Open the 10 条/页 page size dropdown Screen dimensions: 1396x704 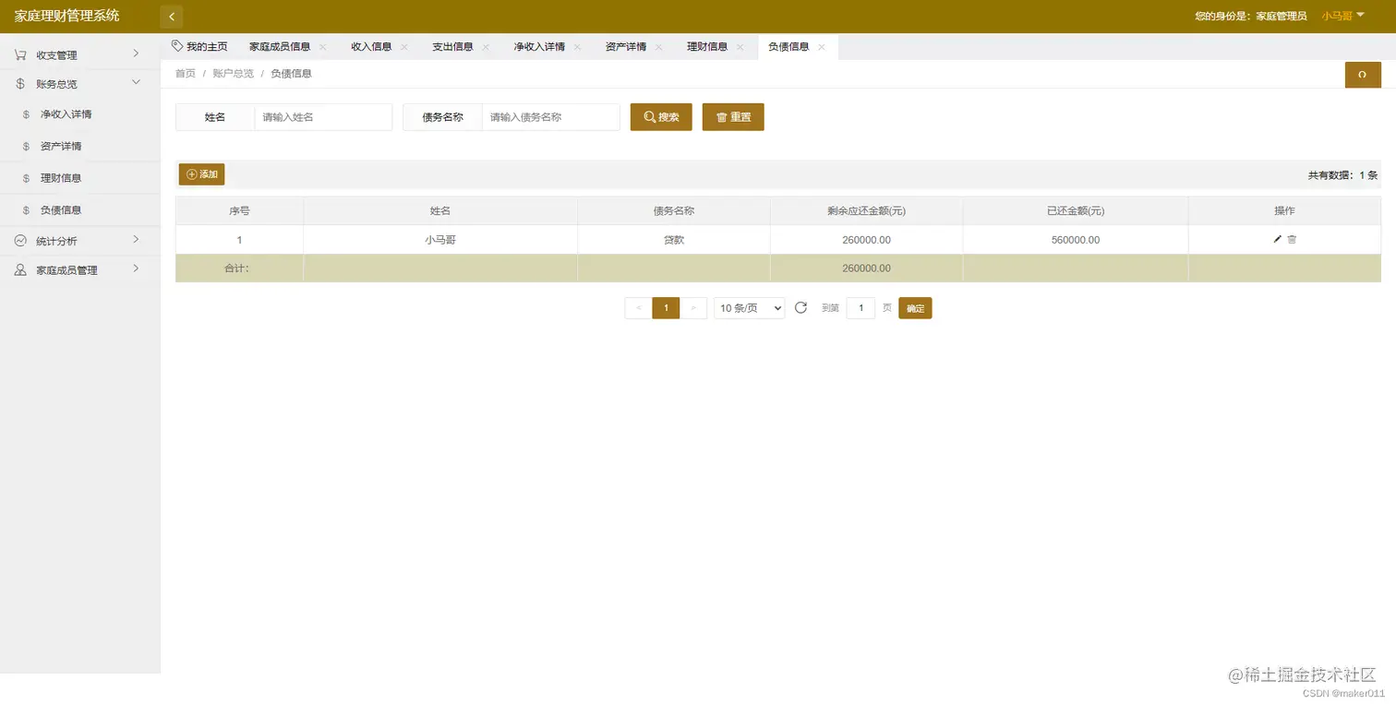749,308
